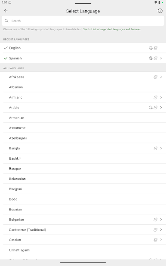Tap the search magnifier icon
The height and width of the screenshot is (266, 166).
pos(6,21)
